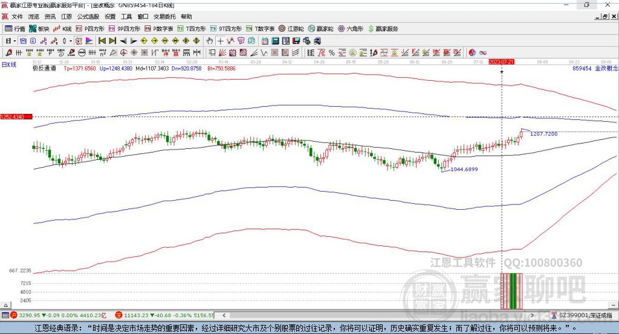
Task: Select the circled crosshair target tool
Action: 123,52
